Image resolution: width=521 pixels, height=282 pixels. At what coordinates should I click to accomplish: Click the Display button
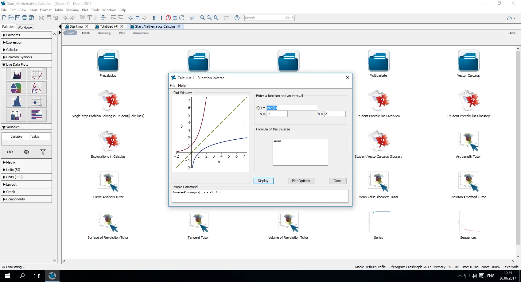coord(263,181)
